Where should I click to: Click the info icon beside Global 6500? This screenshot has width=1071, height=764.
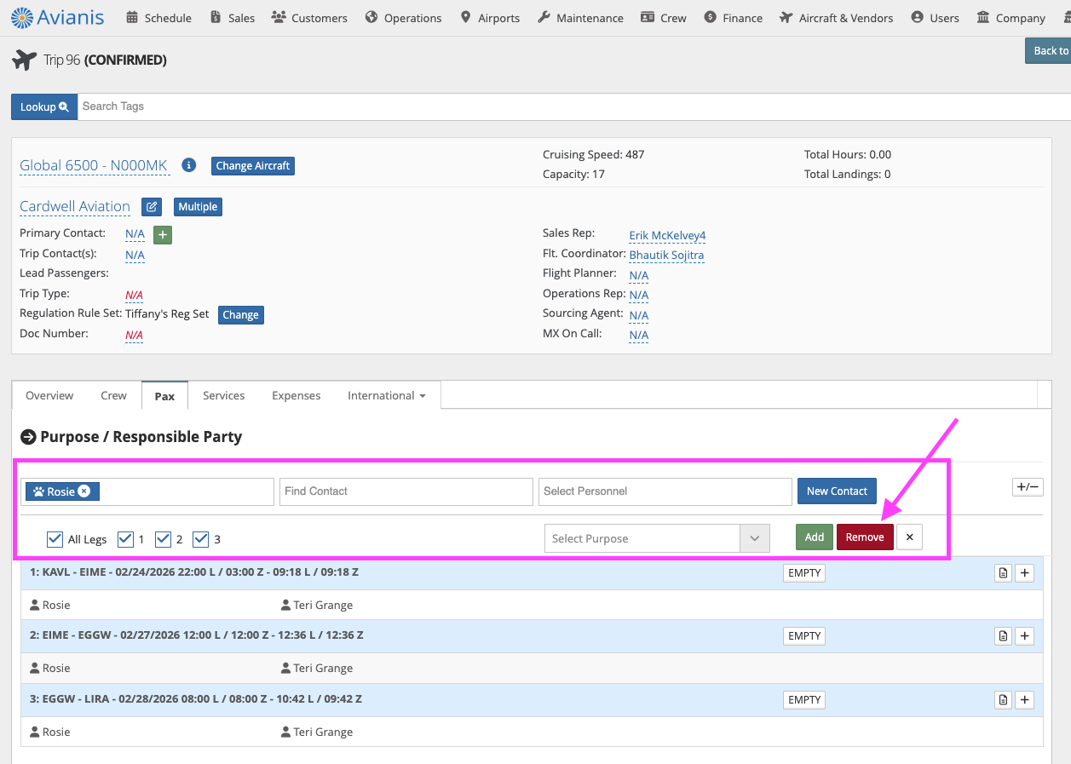189,165
